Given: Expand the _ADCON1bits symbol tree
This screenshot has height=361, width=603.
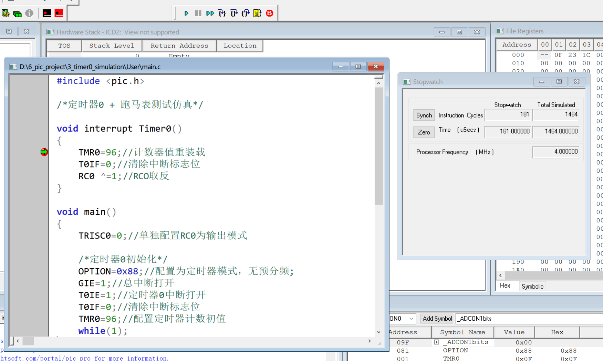Looking at the screenshot, I should click(x=436, y=342).
